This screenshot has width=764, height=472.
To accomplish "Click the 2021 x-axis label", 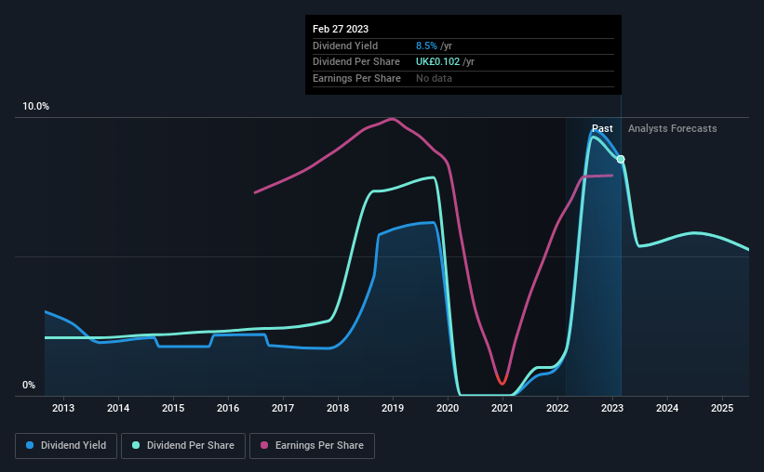I will tap(503, 408).
